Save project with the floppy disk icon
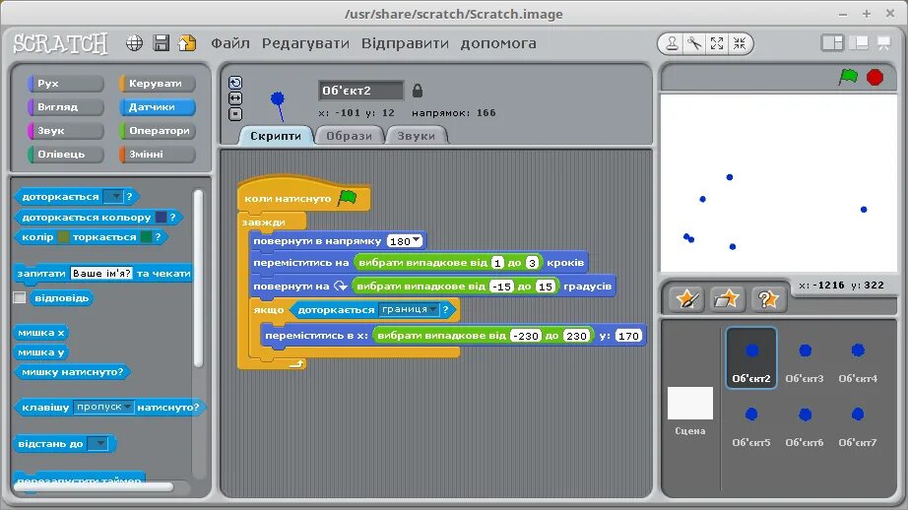Screen dimensions: 908x510 click(x=161, y=43)
